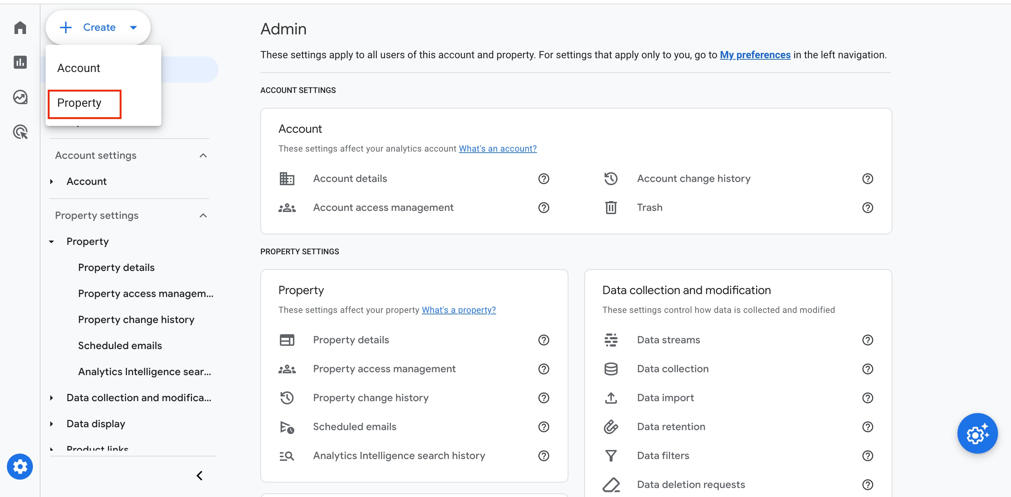The image size is (1011, 497).
Task: Open the Reports bar chart icon
Action: (20, 62)
